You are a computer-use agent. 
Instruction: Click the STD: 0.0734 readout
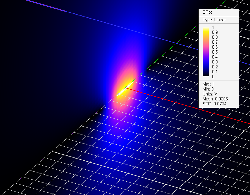214,104
